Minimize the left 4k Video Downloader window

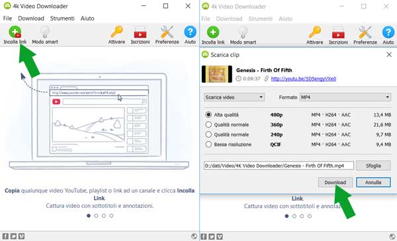pos(144,6)
